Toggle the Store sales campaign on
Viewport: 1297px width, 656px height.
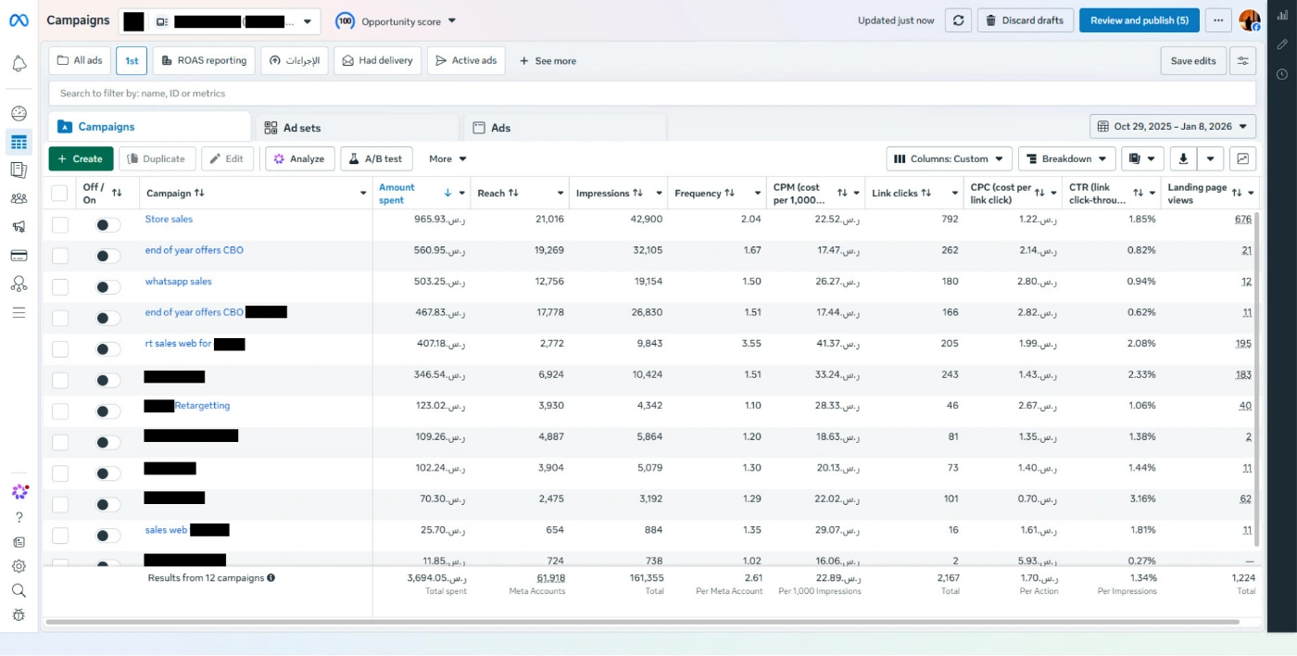tap(107, 224)
